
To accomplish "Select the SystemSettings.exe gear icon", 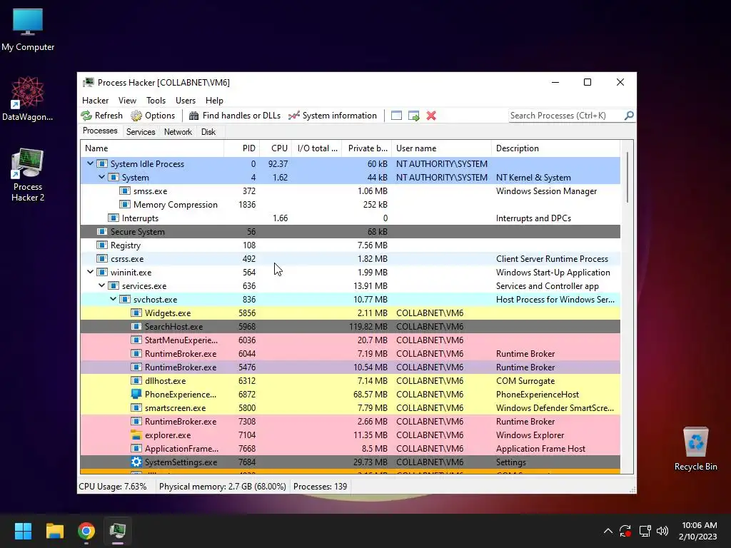I will pos(136,462).
